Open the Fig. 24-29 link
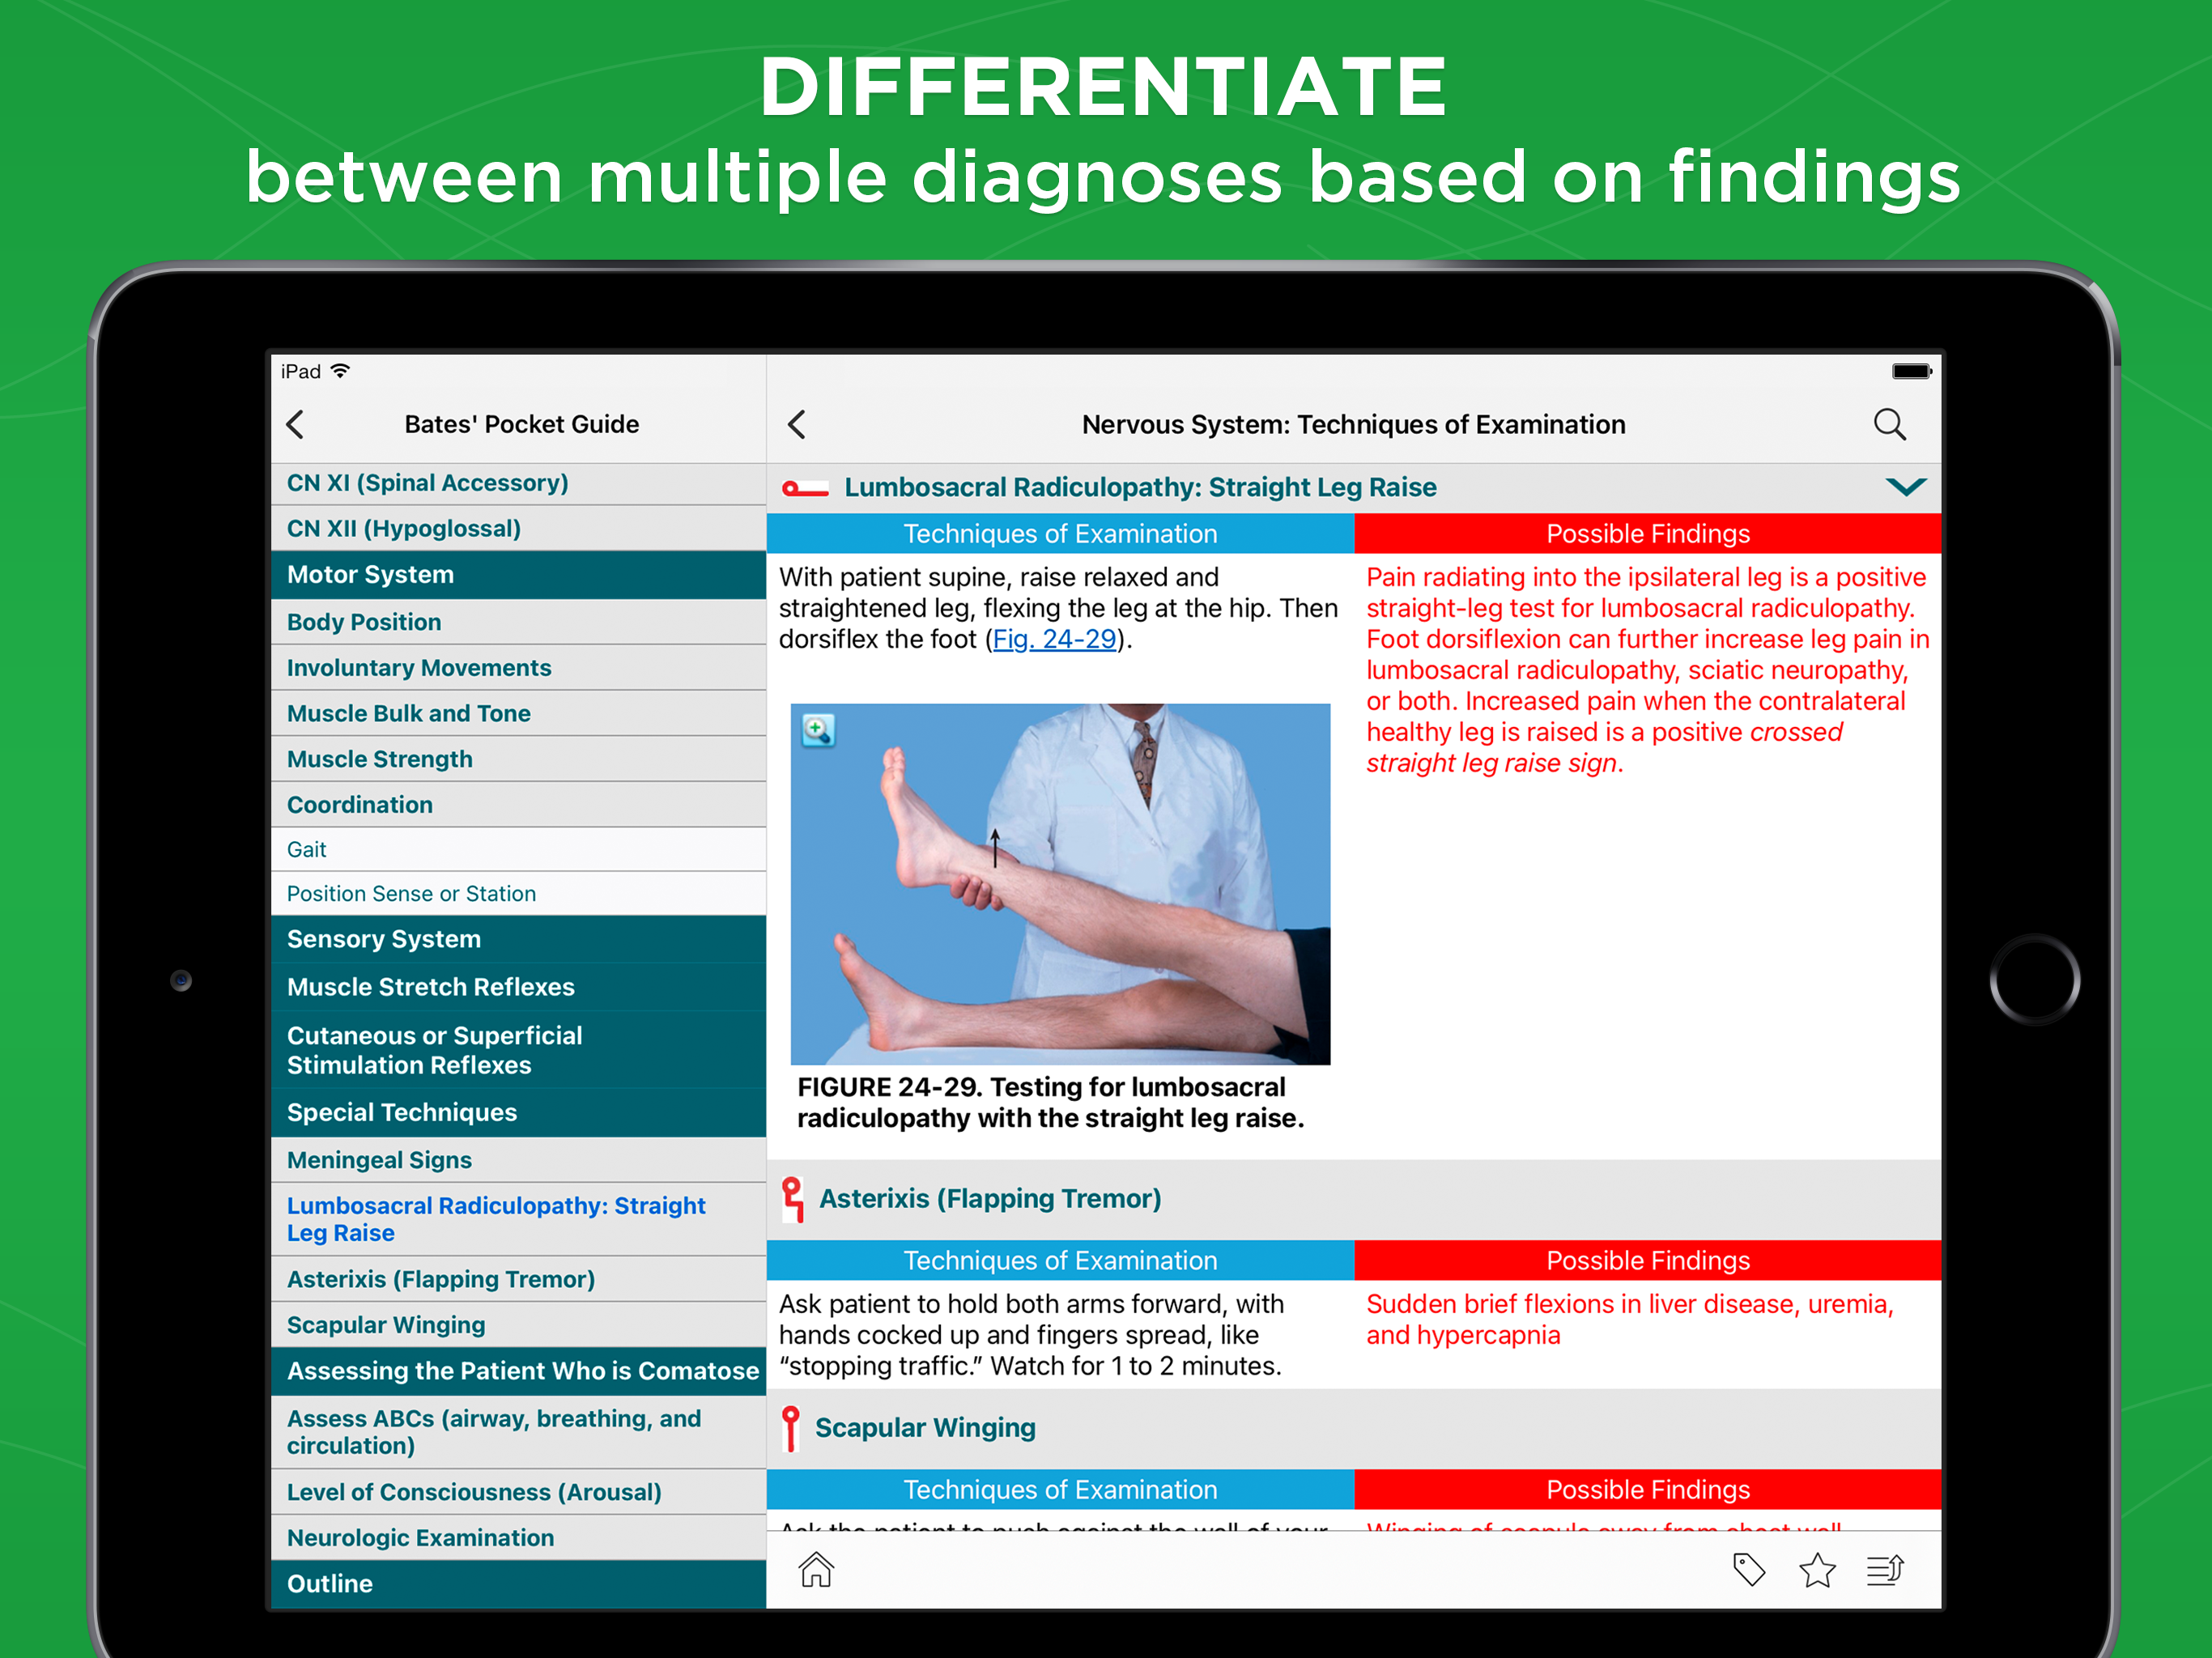Screen dimensions: 2212x1658 (x=1054, y=640)
